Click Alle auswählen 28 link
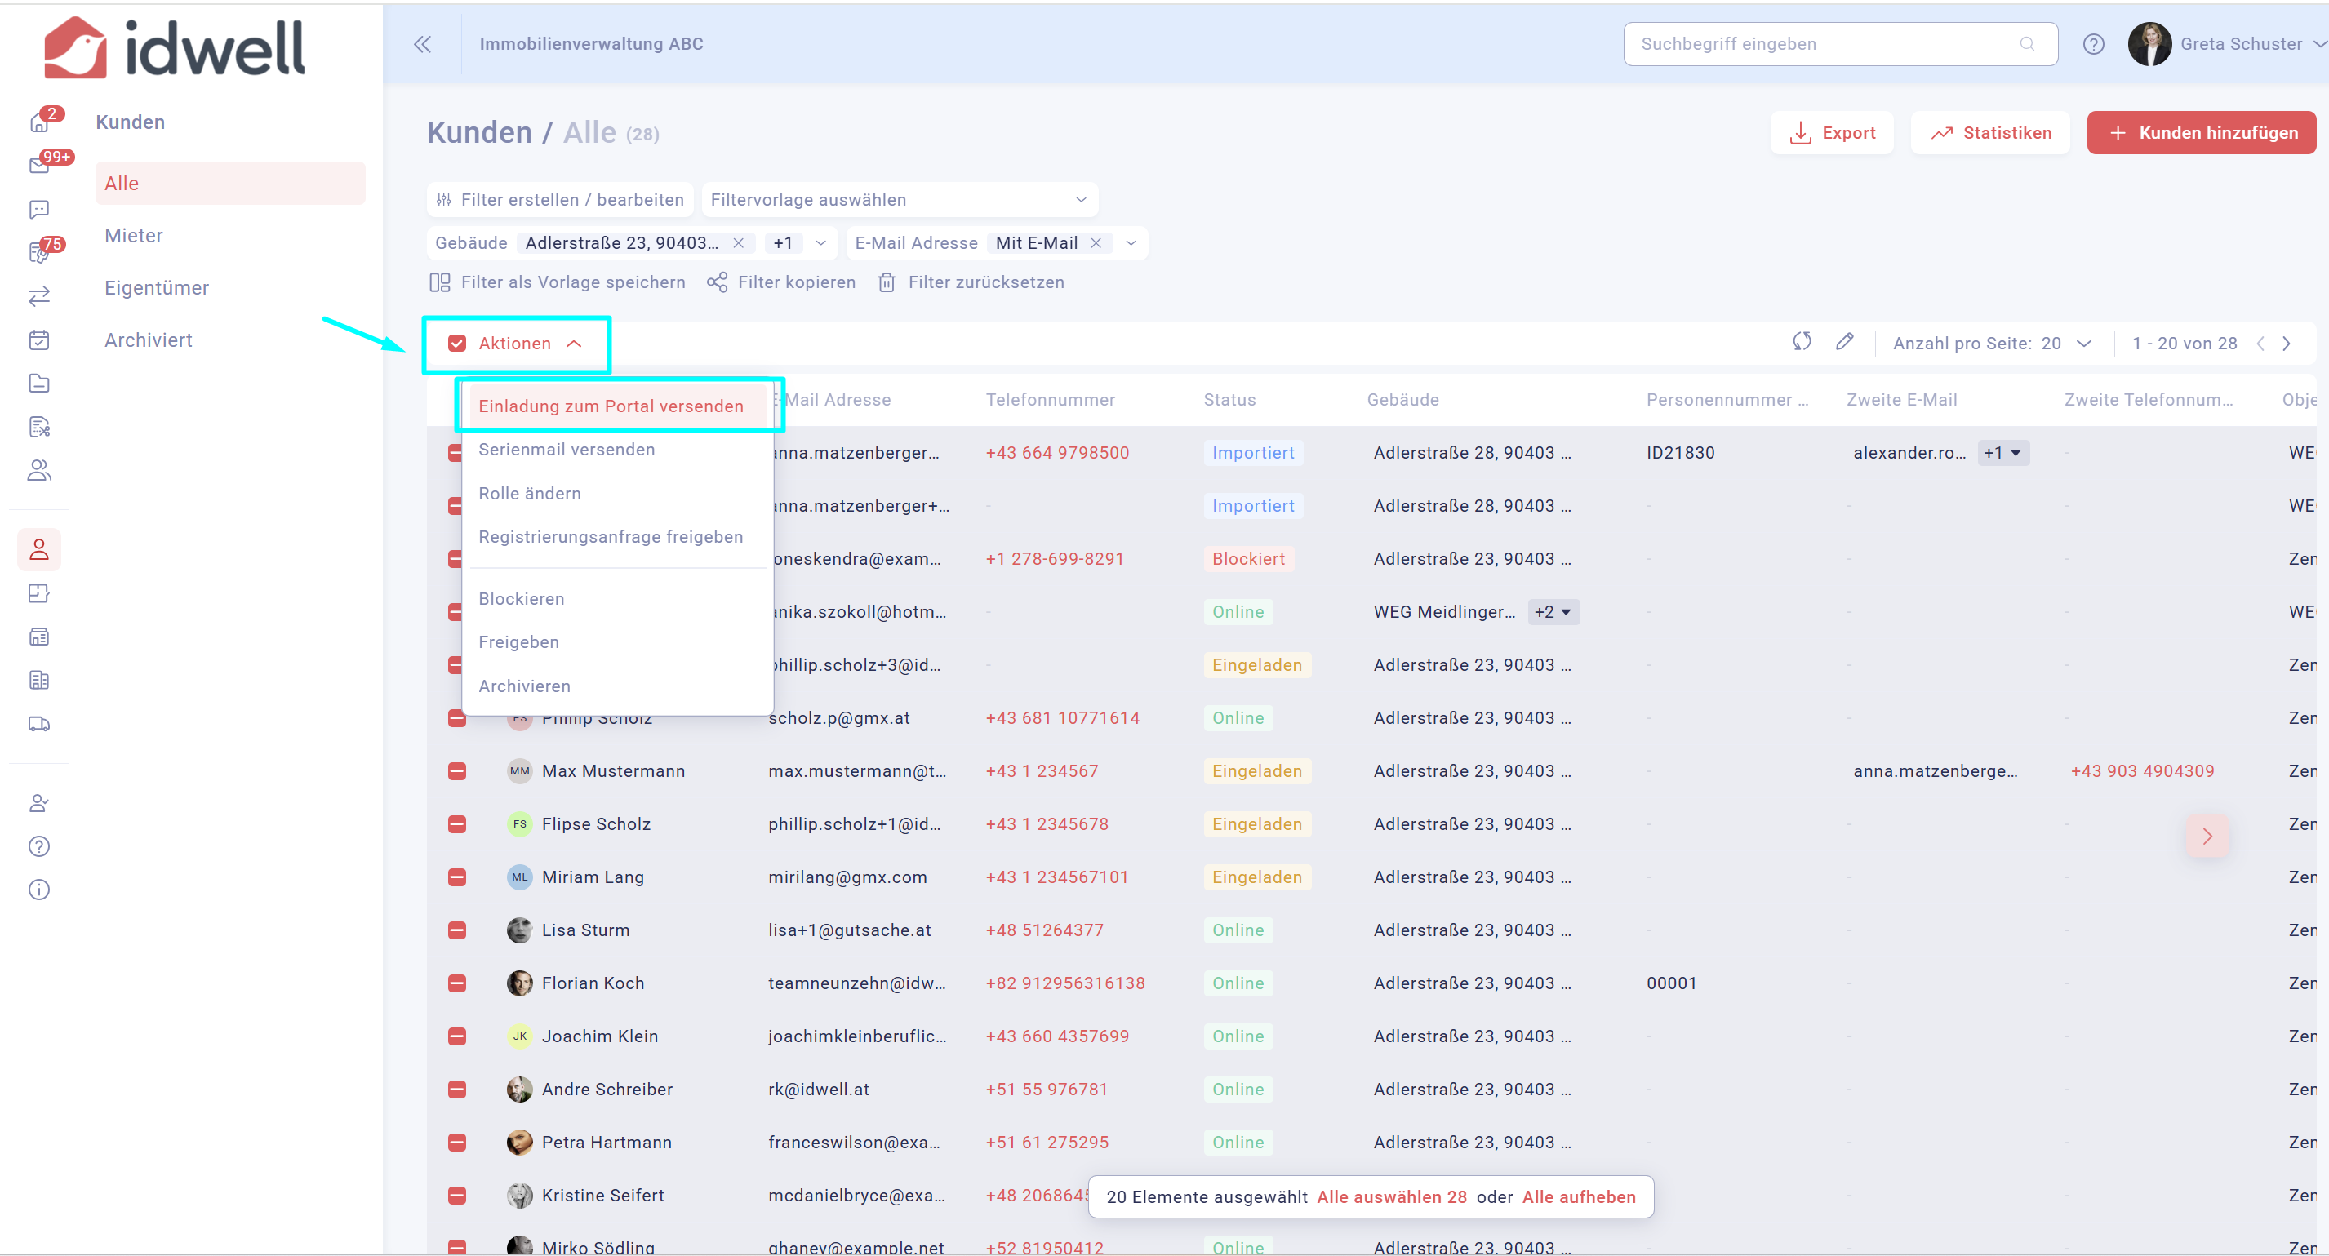 tap(1391, 1196)
